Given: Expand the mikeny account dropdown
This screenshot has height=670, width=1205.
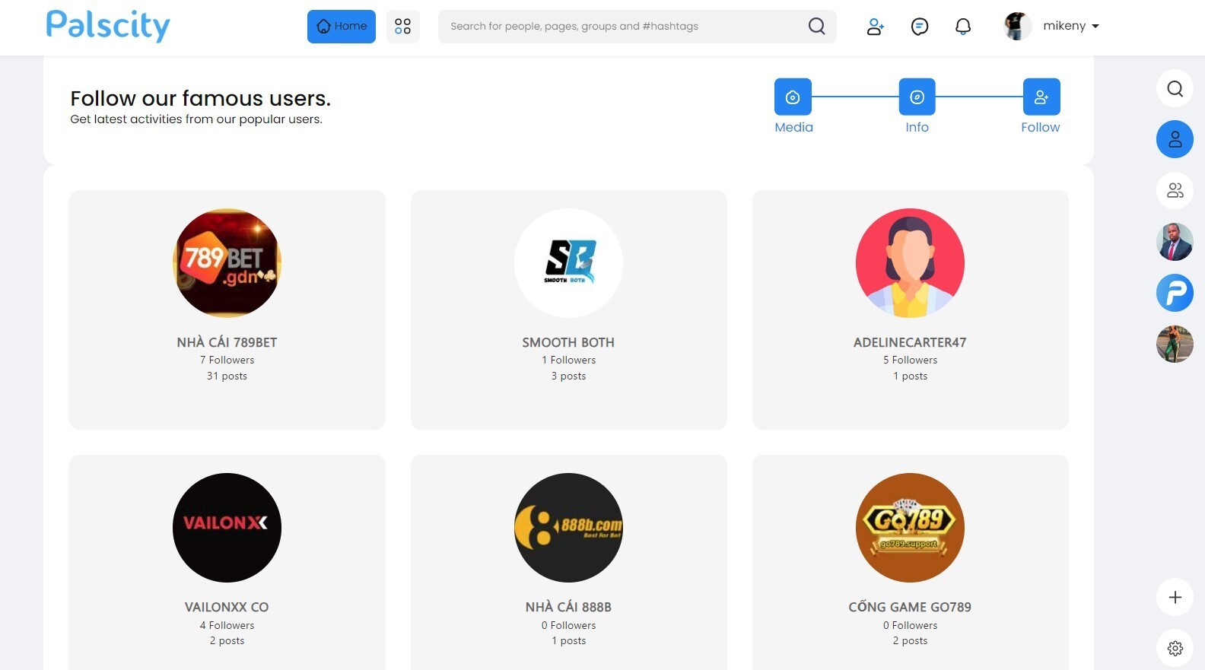Looking at the screenshot, I should pos(1071,26).
